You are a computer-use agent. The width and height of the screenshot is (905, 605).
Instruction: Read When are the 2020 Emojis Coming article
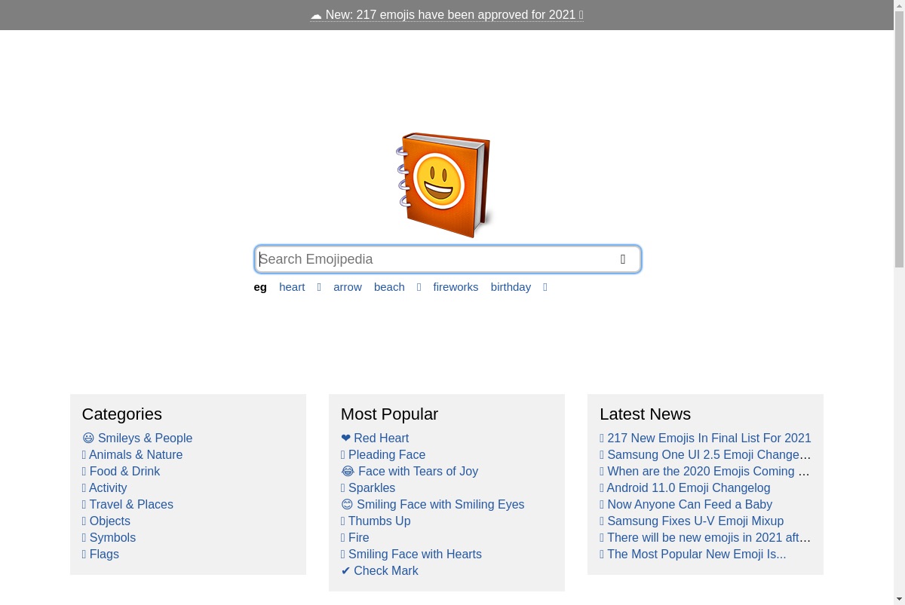click(x=705, y=472)
